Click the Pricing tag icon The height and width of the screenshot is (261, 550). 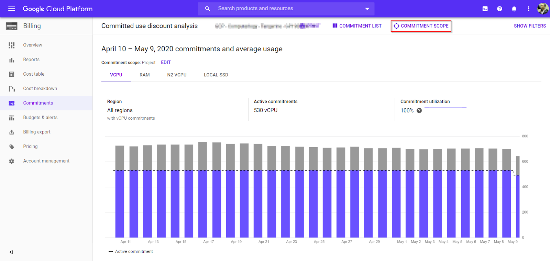click(x=12, y=146)
